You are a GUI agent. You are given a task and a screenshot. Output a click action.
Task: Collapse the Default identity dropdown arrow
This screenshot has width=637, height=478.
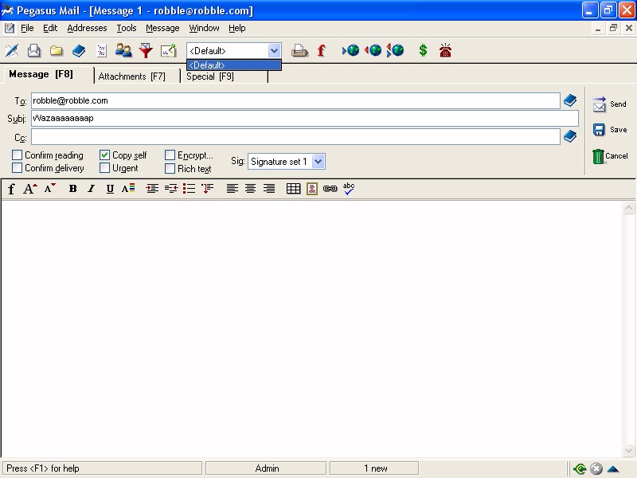tap(275, 51)
